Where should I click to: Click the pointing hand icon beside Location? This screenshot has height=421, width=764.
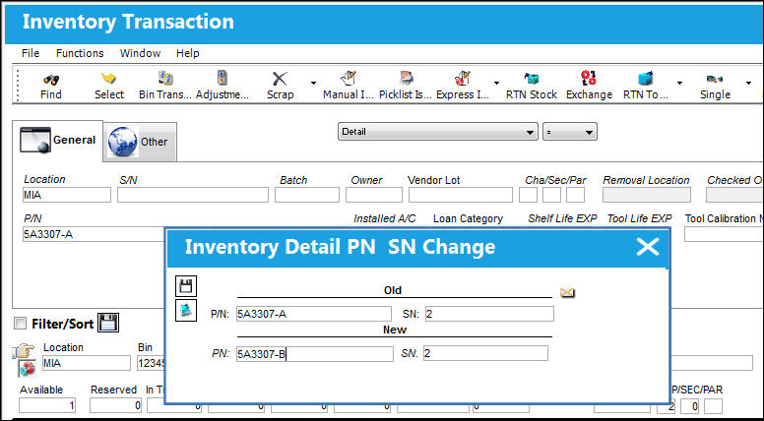[24, 350]
